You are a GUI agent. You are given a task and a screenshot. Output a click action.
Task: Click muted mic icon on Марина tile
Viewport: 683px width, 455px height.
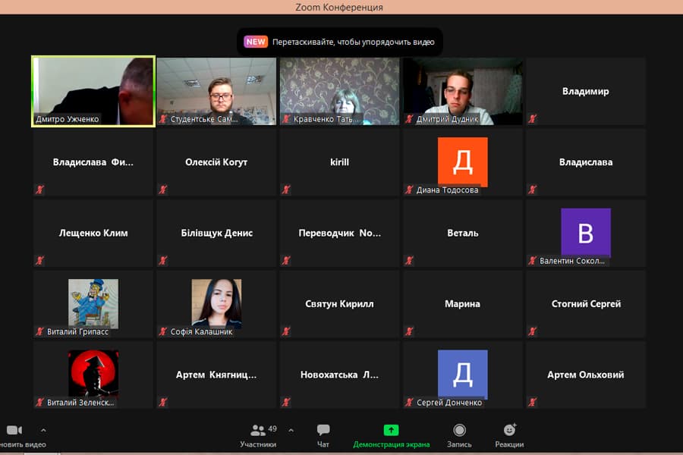409,331
